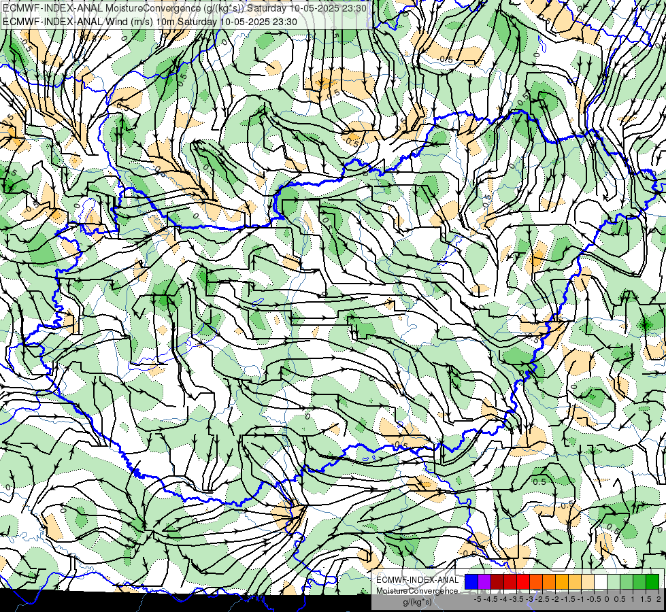The width and height of the screenshot is (666, 612).
Task: Click the -5 tick label on the legend
Action: pyautogui.click(x=478, y=599)
